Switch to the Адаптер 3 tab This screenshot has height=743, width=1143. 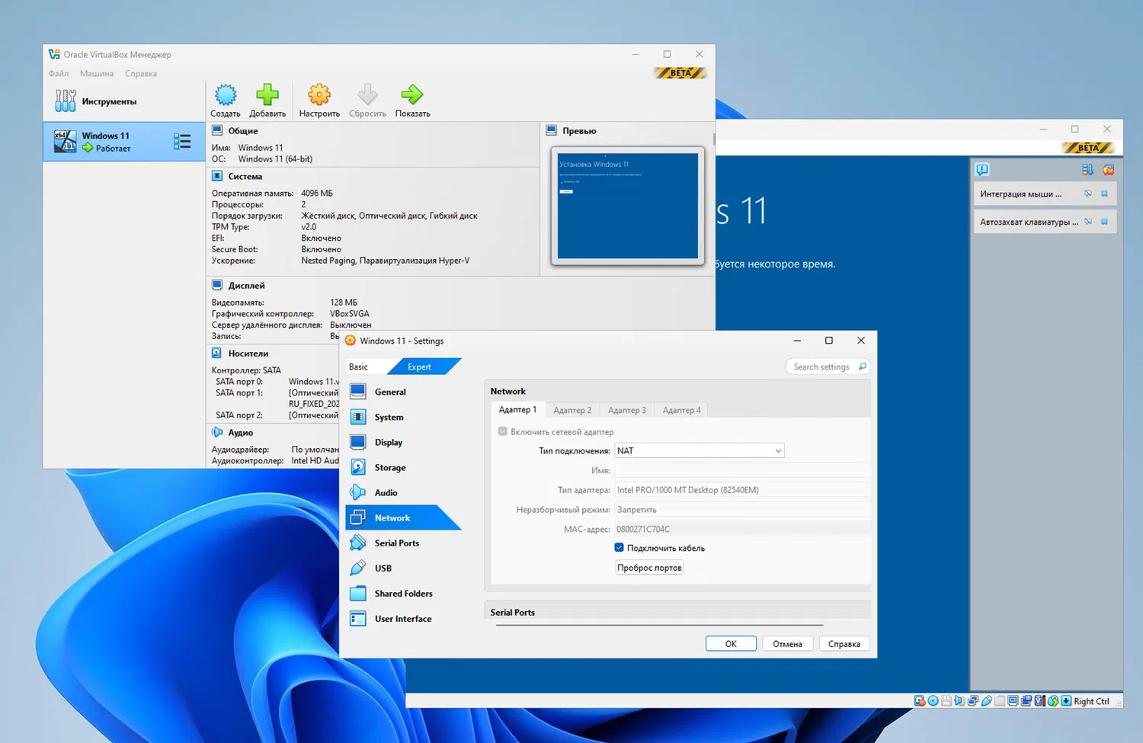[x=627, y=410]
